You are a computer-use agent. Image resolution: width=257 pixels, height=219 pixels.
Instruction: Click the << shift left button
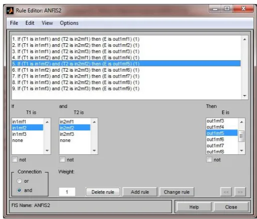226,192
